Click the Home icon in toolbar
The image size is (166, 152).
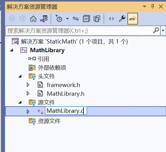(x=33, y=19)
